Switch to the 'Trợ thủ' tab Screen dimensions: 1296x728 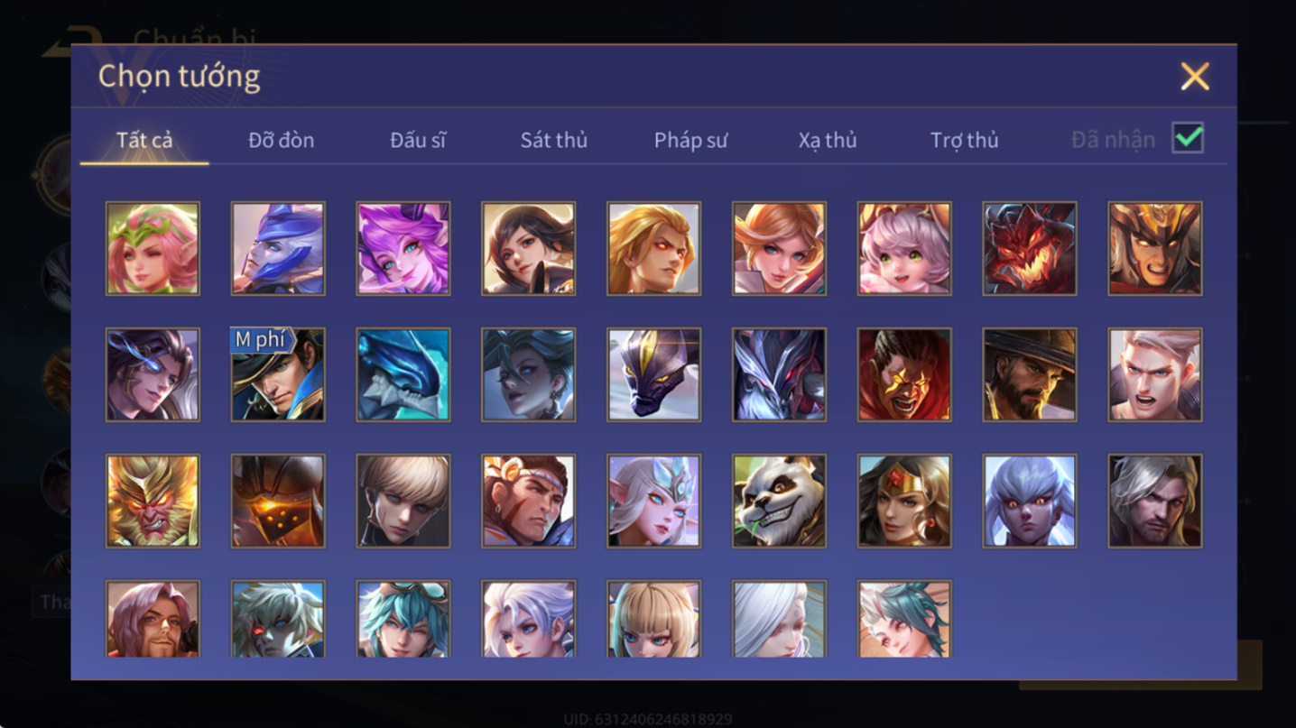pos(965,140)
